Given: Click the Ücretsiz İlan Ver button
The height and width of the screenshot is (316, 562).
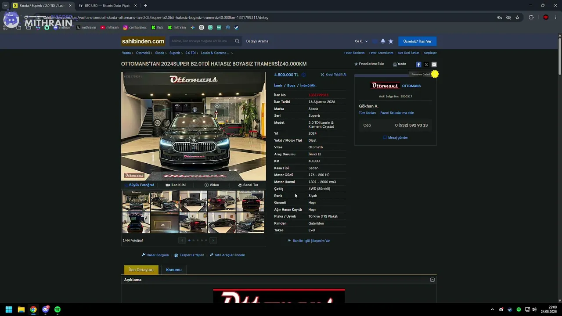Looking at the screenshot, I should pos(418,41).
